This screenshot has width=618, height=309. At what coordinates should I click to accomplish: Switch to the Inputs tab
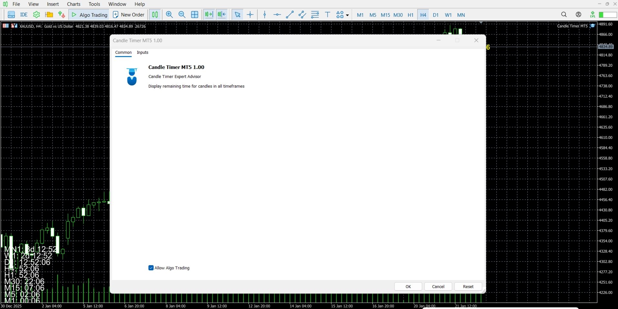143,53
